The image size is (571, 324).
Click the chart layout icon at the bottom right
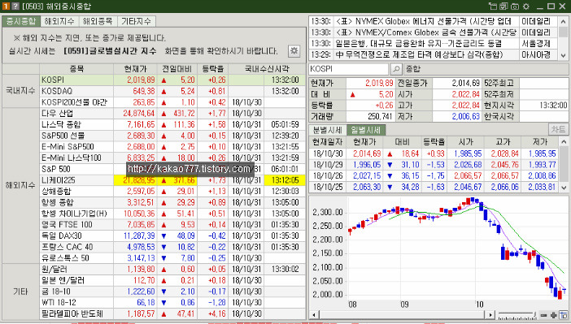[564, 315]
